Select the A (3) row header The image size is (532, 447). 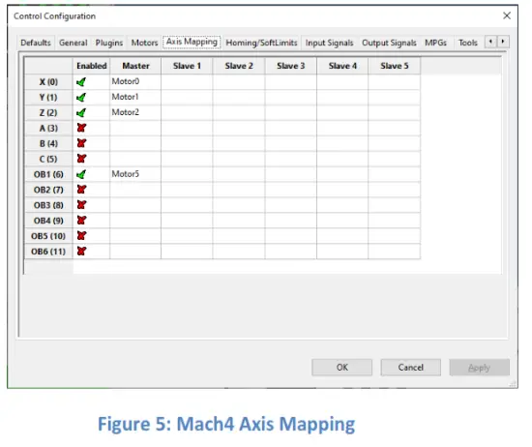[x=48, y=128]
